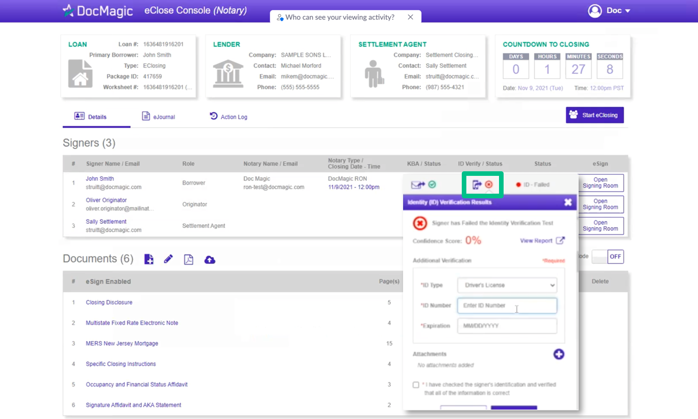The width and height of the screenshot is (698, 419).
Task: Open Signing Room for Oliver Originator
Action: tap(600, 204)
